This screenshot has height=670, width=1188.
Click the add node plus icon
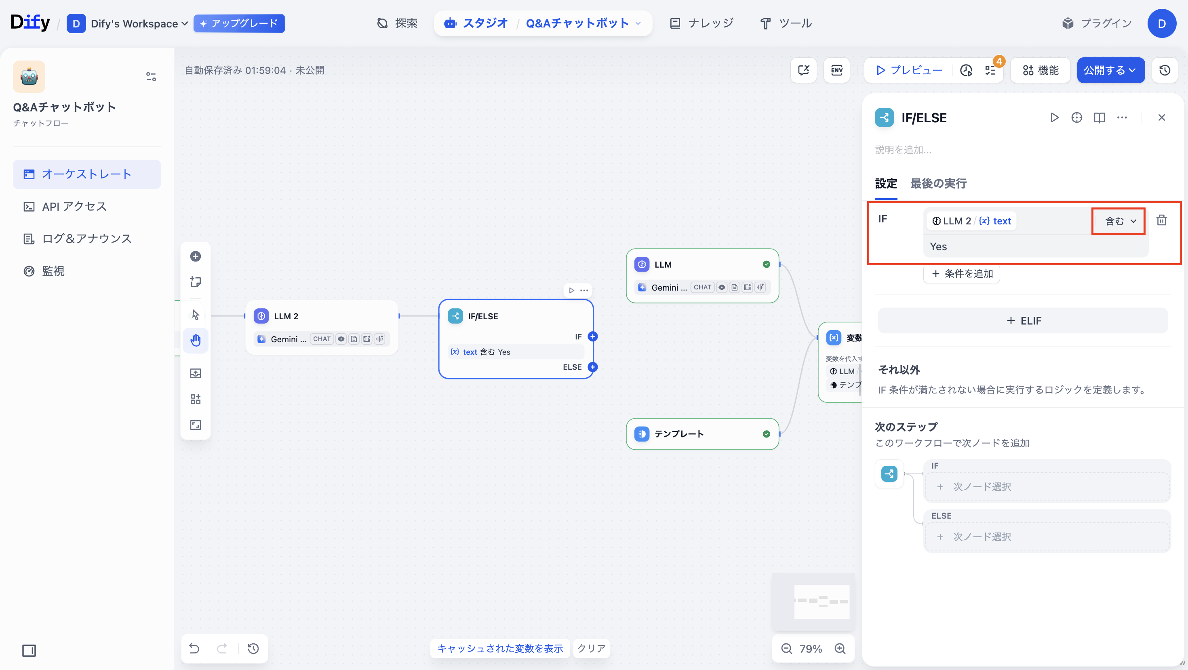click(x=196, y=256)
